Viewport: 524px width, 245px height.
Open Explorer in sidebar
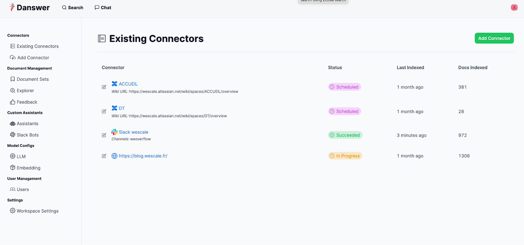pos(22,90)
